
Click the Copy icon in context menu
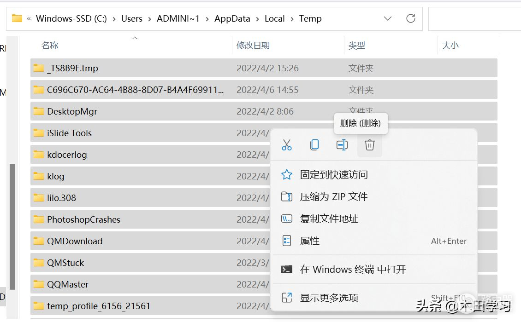click(x=314, y=145)
